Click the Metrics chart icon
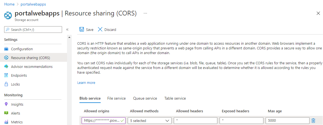 pyautogui.click(x=6, y=122)
